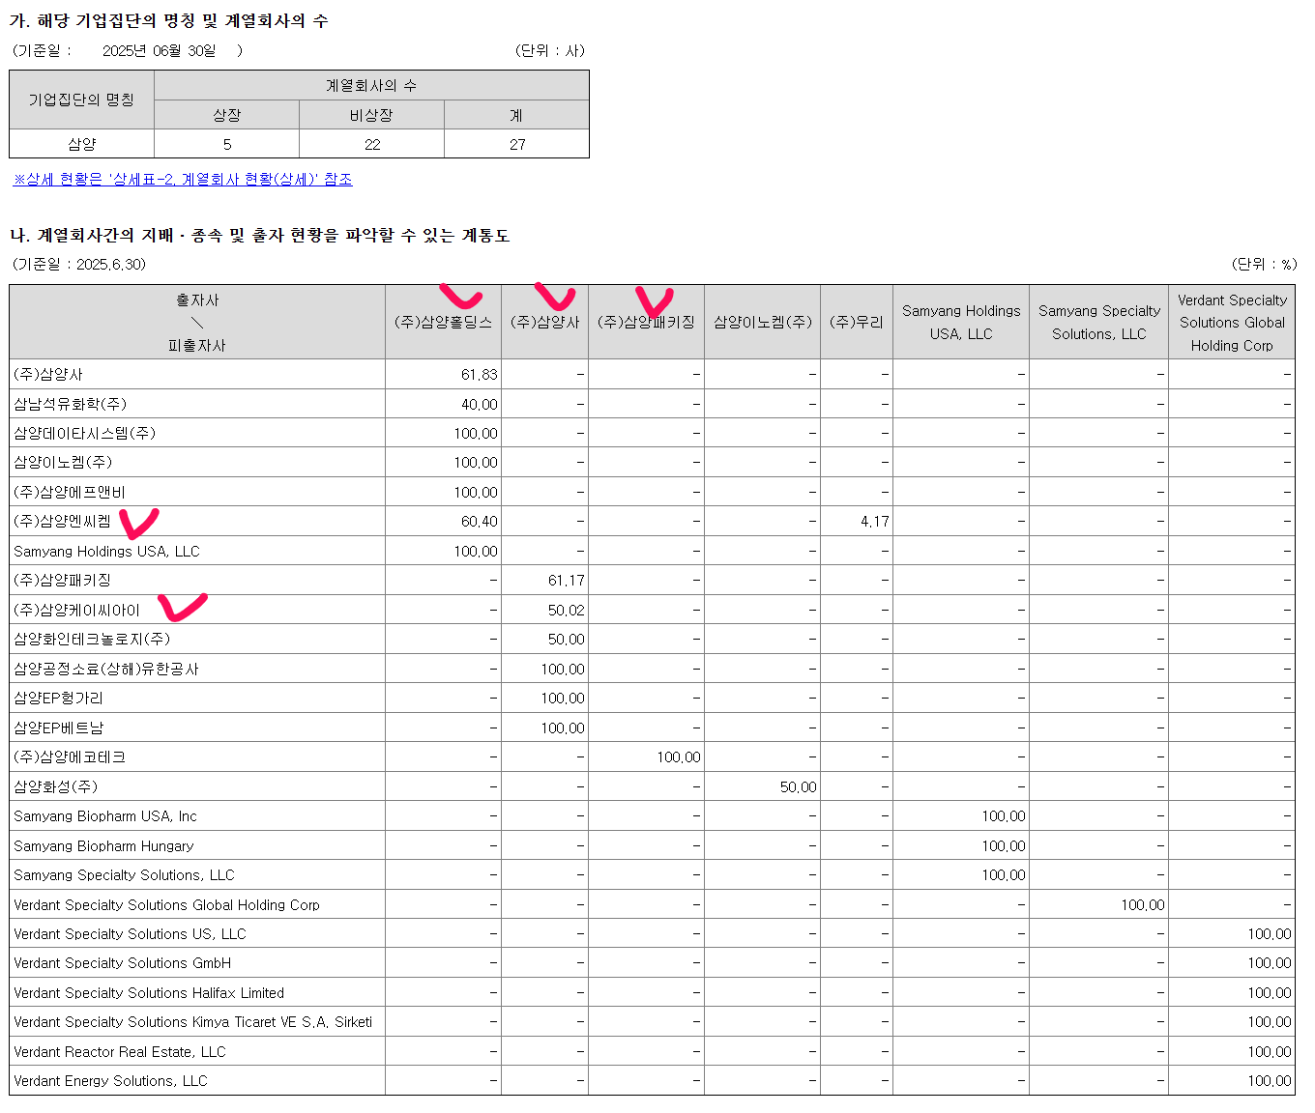Viewport: 1315px width, 1113px height.
Task: Select the (주)삼양패키징 row label
Action: (x=63, y=580)
